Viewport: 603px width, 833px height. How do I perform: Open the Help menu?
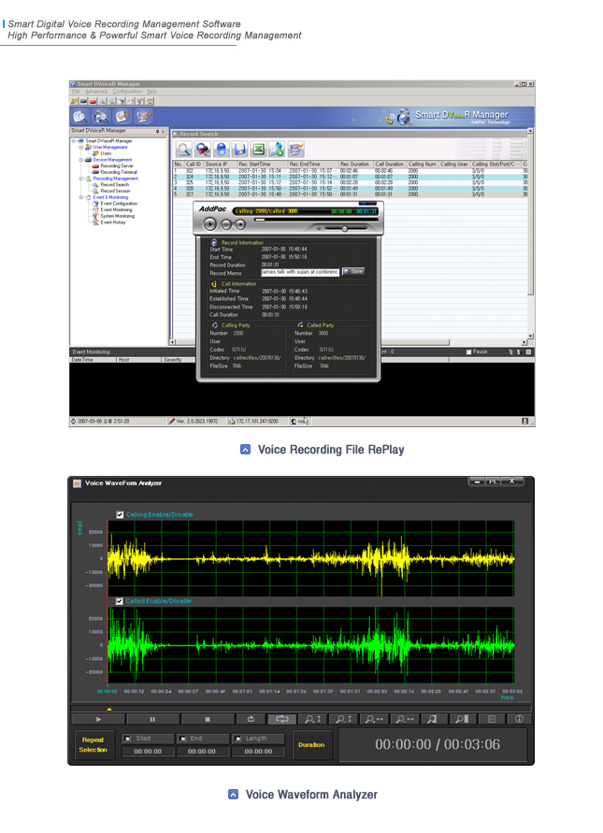(x=152, y=92)
